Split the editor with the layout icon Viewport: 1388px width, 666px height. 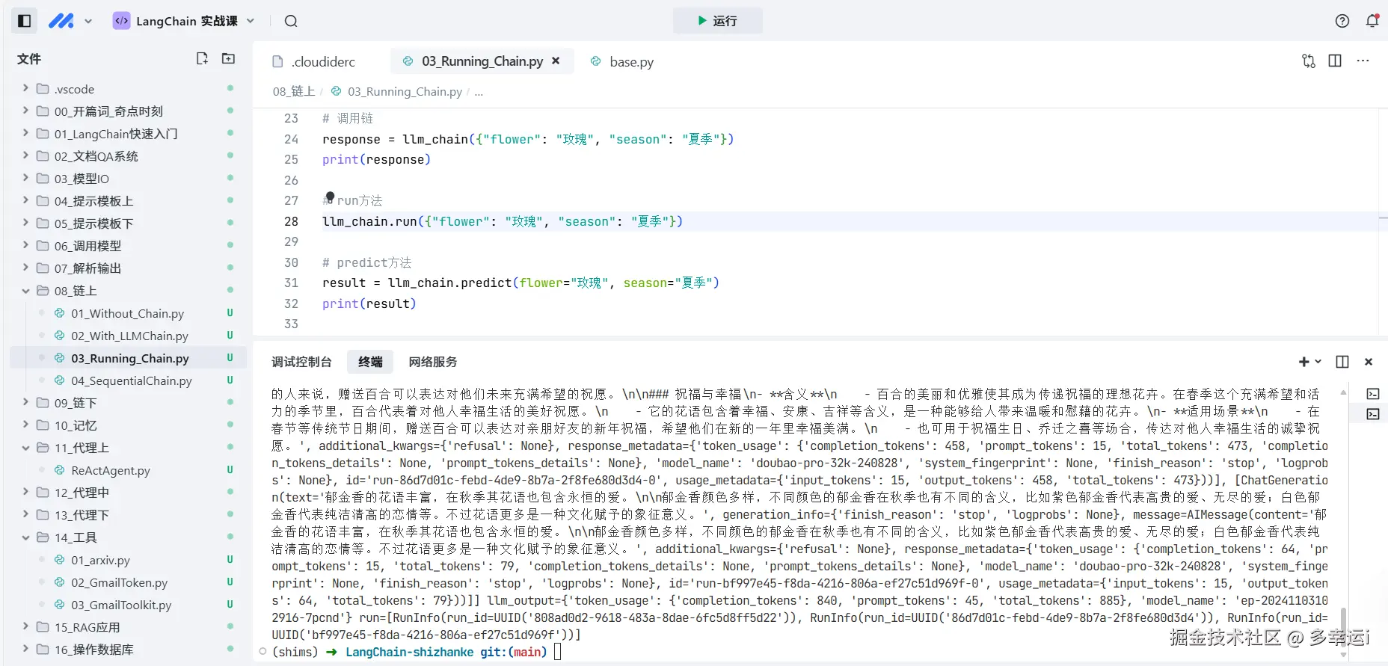[x=1335, y=61]
